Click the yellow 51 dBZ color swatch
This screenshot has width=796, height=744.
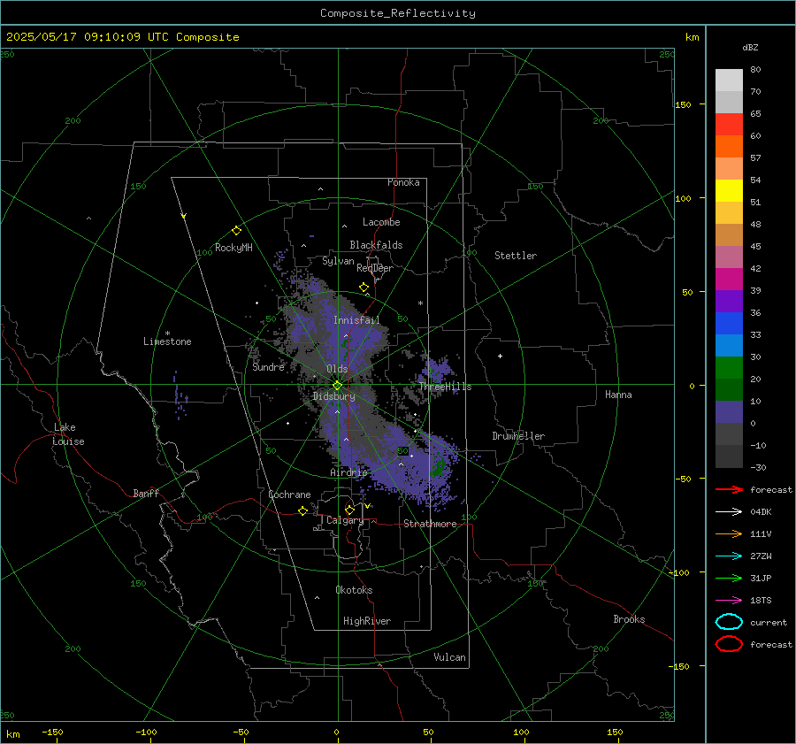coord(729,191)
